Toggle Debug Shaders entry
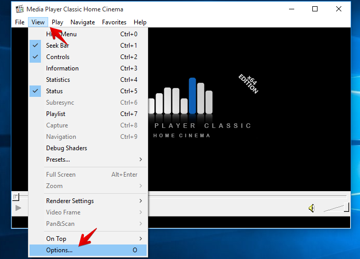Screen dimensions: 360x259 (88, 148)
